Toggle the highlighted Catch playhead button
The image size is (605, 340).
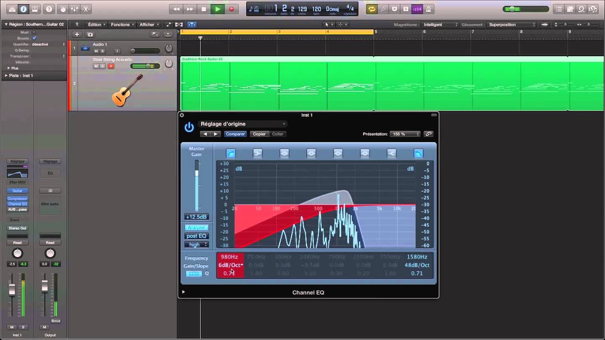point(191,25)
